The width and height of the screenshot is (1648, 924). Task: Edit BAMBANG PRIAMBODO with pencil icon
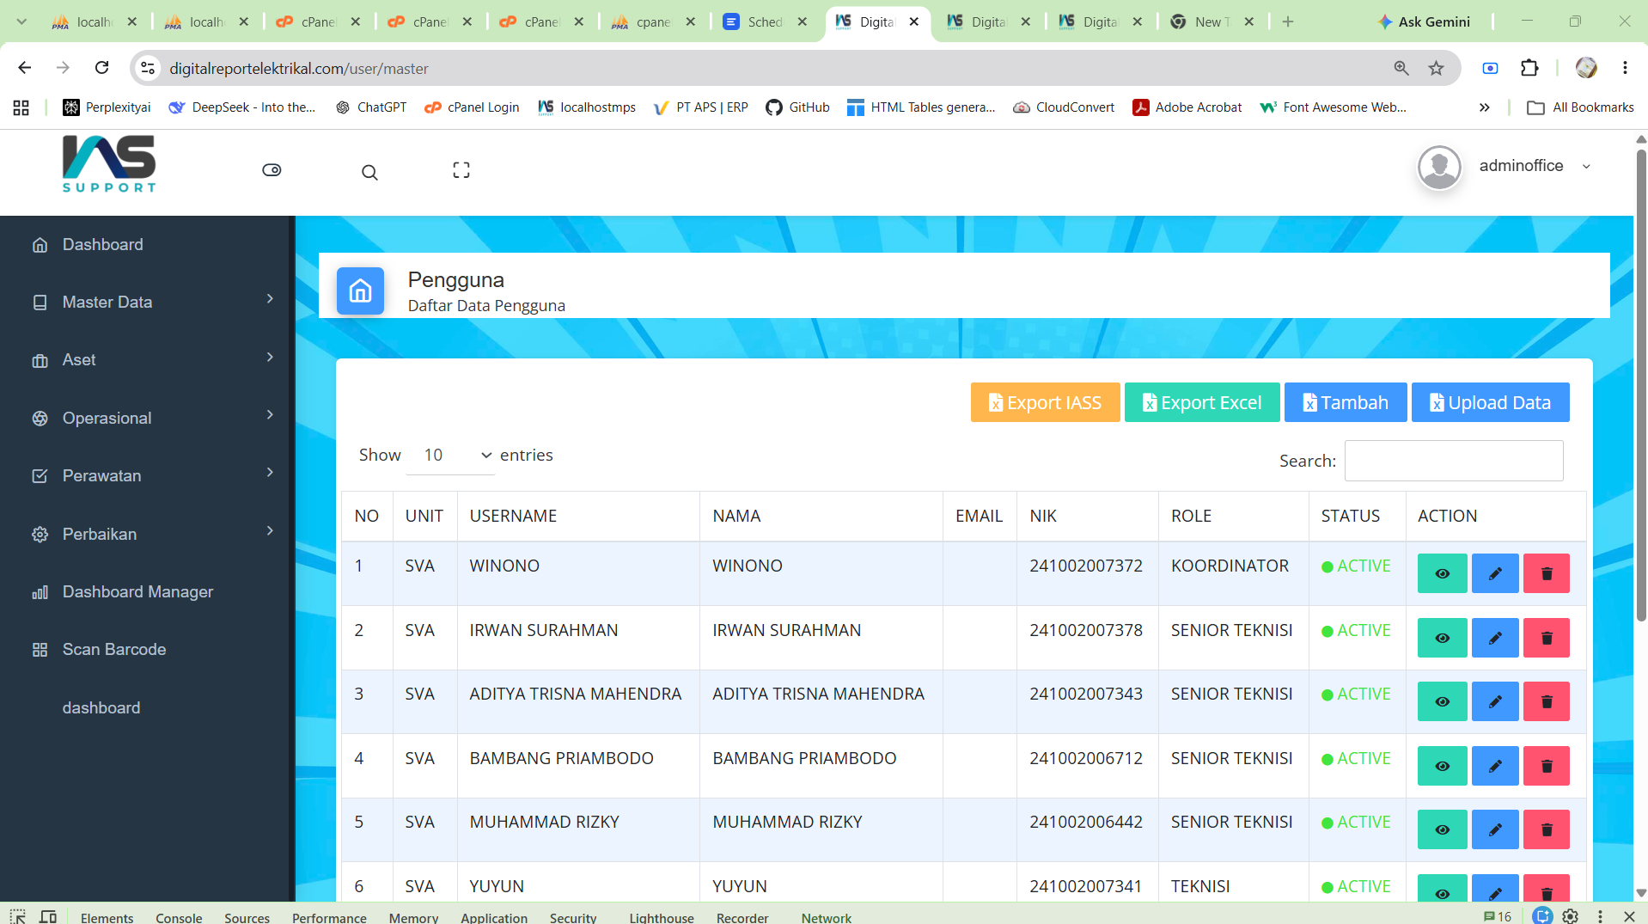pos(1495,766)
